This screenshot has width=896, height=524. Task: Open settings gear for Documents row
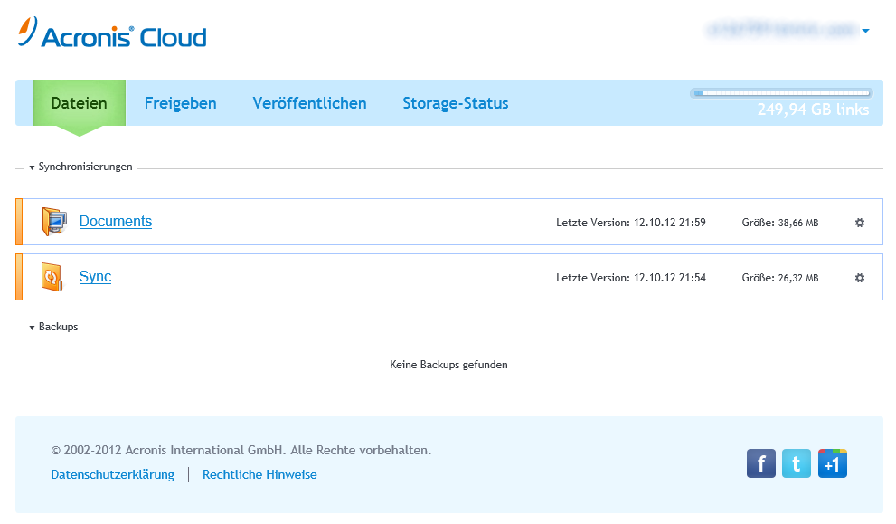click(x=860, y=223)
